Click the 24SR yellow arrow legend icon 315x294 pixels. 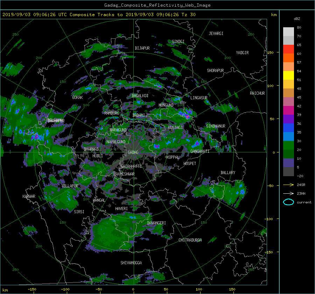click(288, 185)
